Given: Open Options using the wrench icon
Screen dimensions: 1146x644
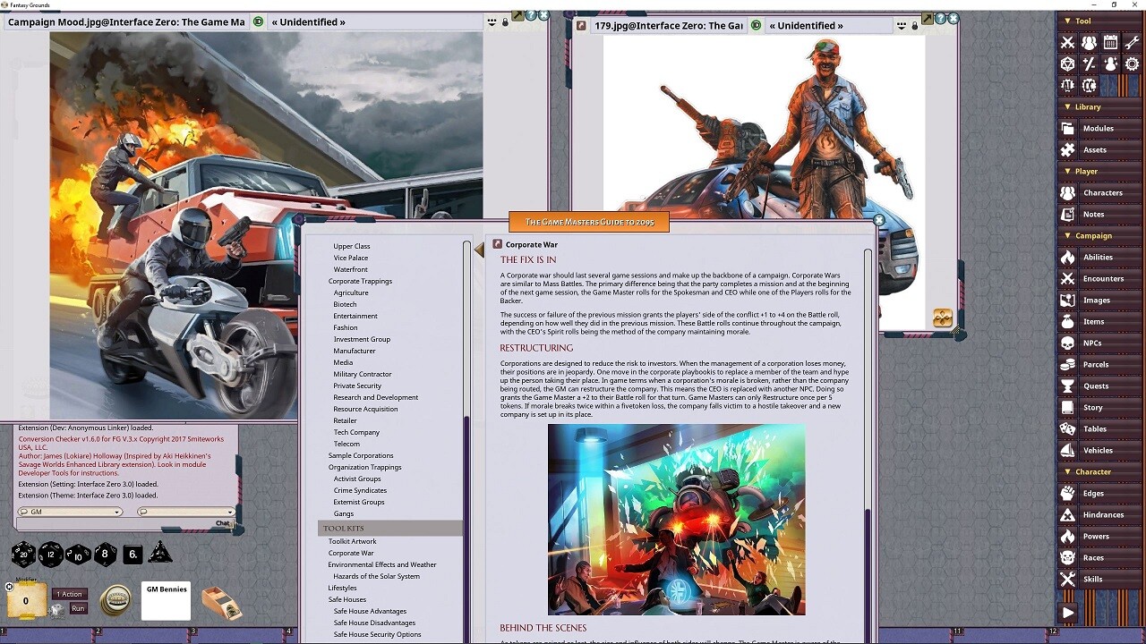Looking at the screenshot, I should tap(1132, 42).
